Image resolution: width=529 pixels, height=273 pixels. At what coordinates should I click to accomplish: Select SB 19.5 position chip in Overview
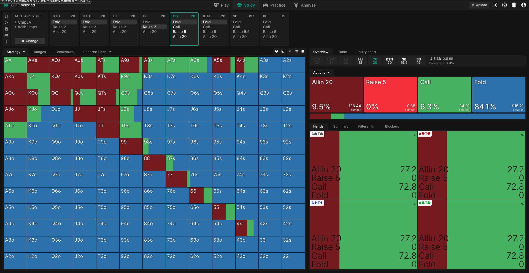(x=404, y=61)
